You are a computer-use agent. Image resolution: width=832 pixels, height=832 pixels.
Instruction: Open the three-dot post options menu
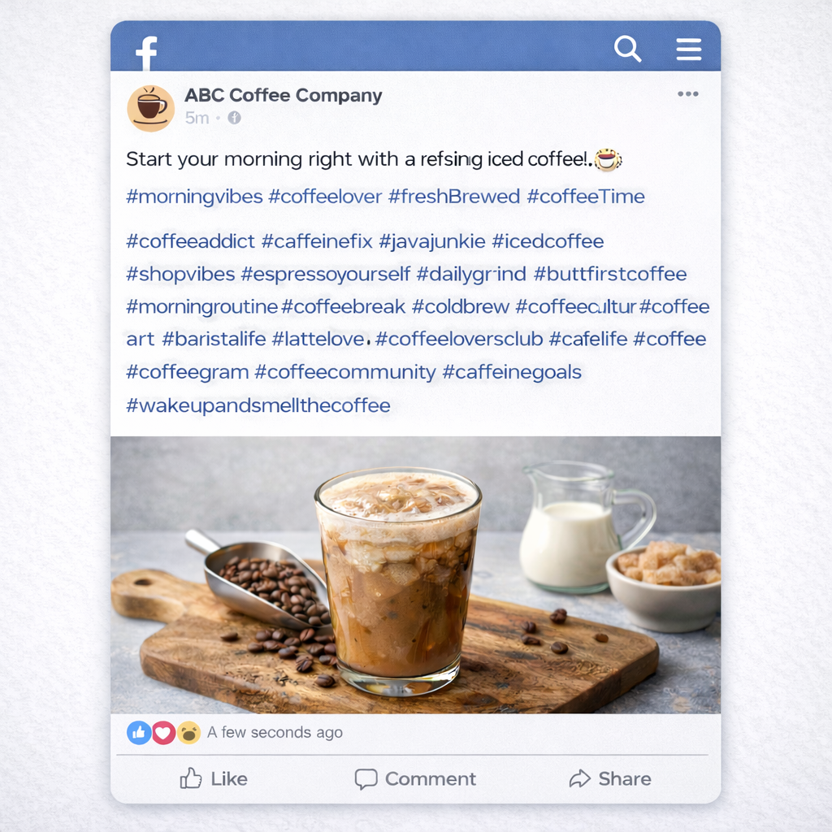pos(687,94)
